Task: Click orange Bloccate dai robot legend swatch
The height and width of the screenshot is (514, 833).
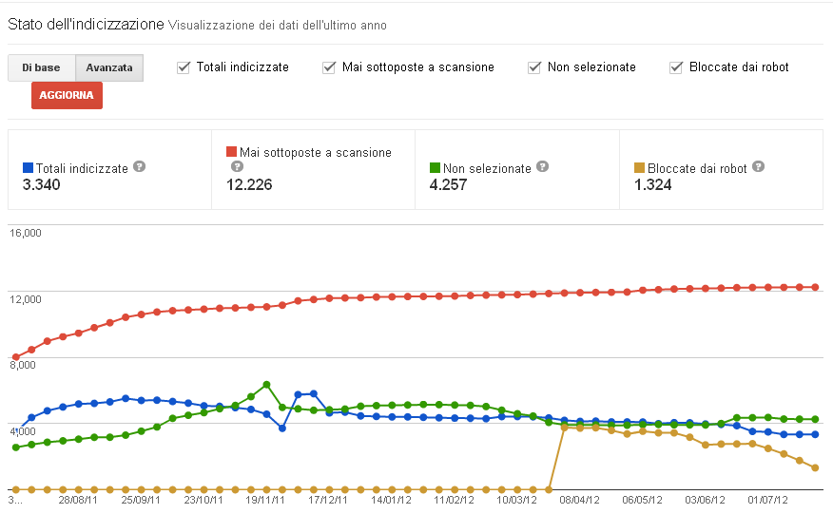Action: pyautogui.click(x=640, y=168)
